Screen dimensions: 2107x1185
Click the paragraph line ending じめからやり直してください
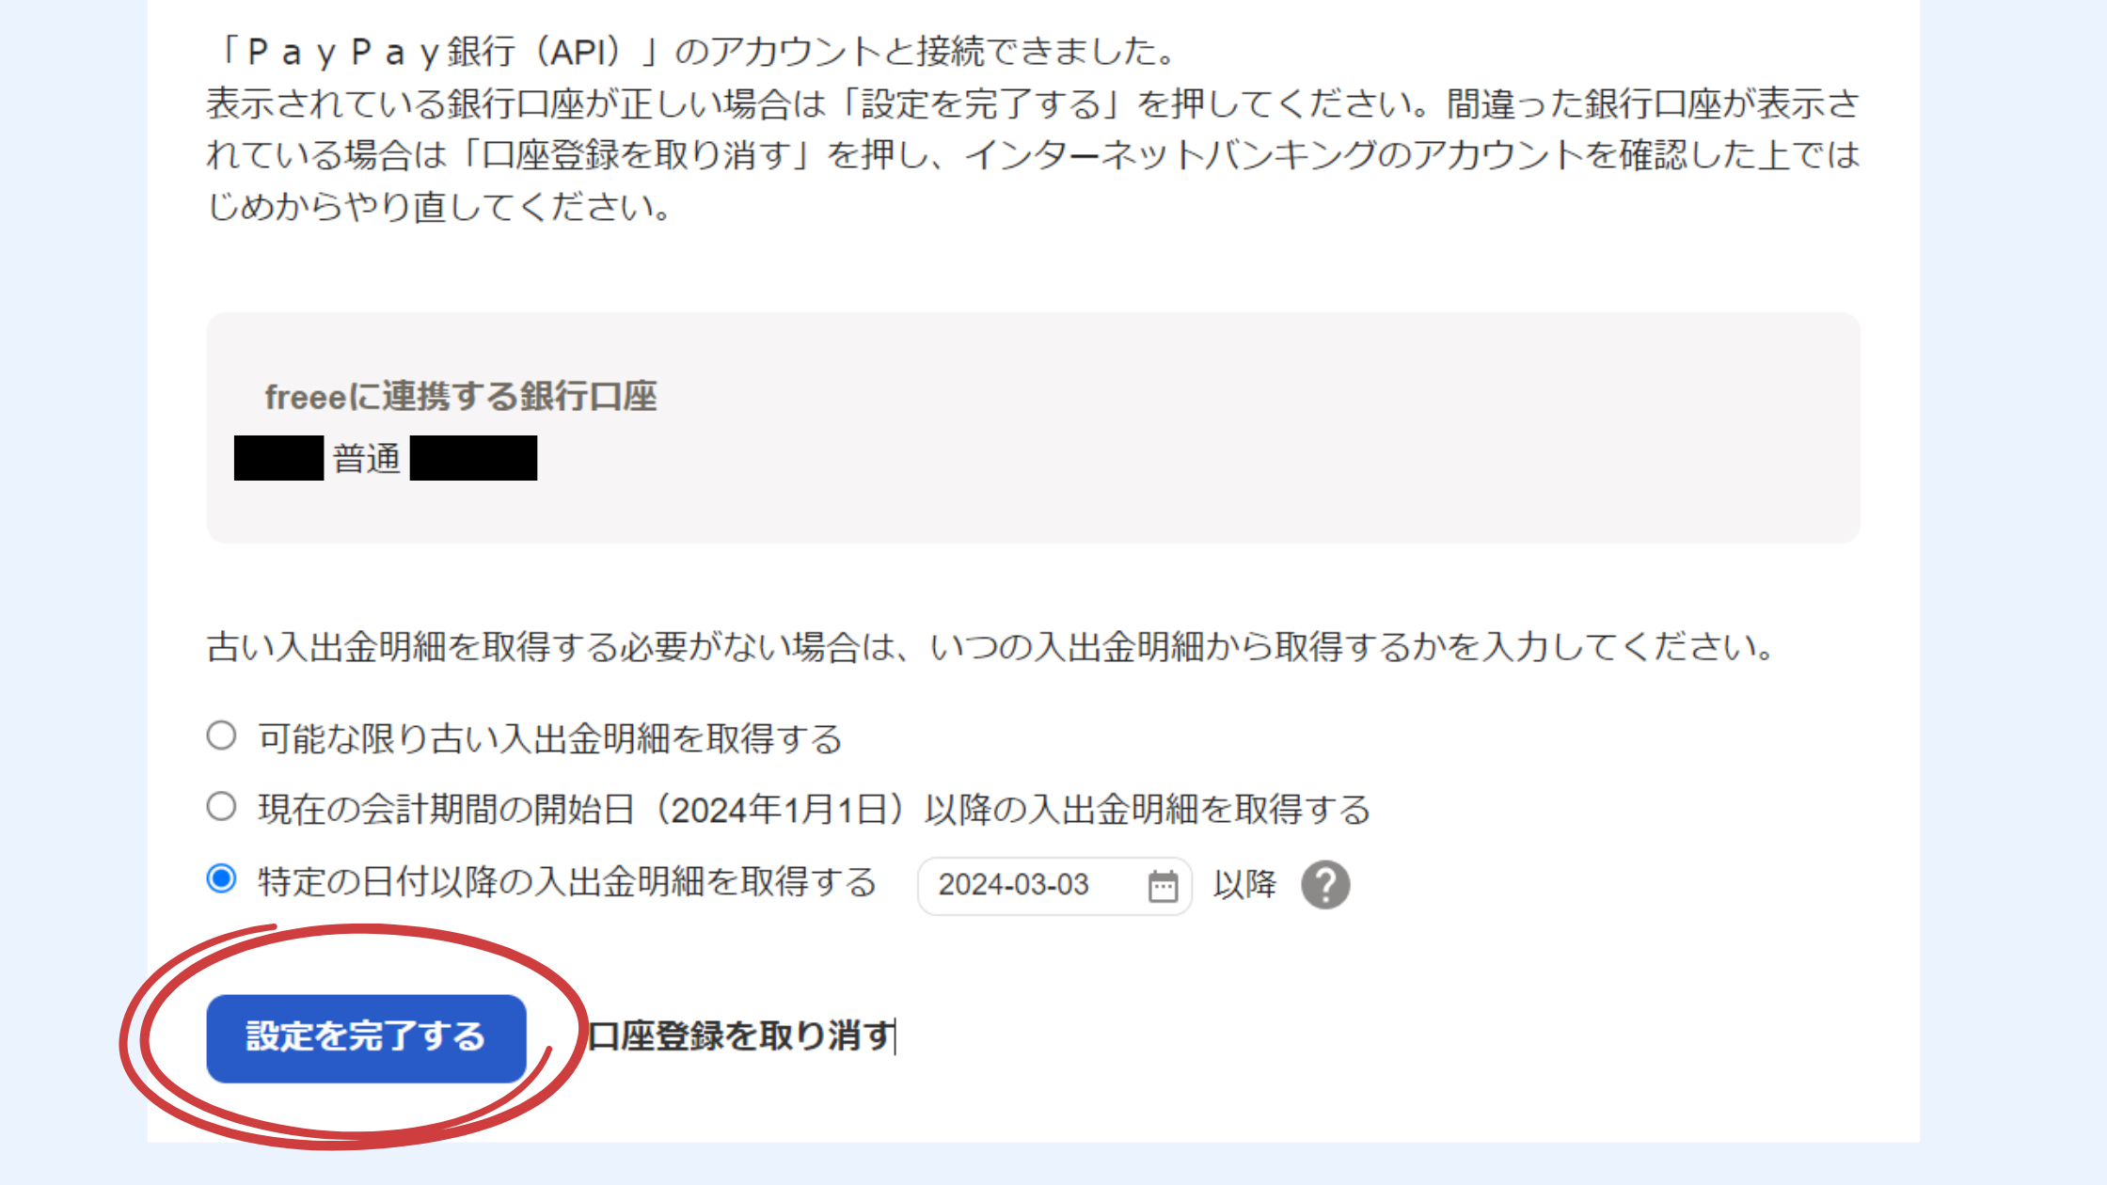(439, 206)
